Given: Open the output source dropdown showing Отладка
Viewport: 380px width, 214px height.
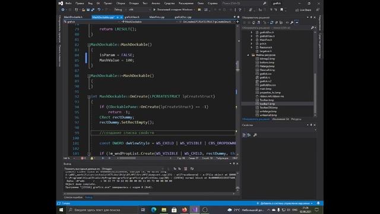Looking at the screenshot, I should [133, 169].
